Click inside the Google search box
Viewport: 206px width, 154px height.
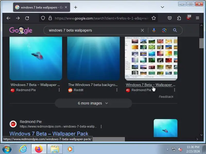93,30
